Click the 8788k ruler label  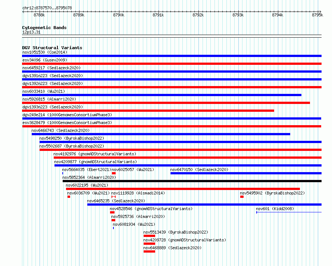39,15
